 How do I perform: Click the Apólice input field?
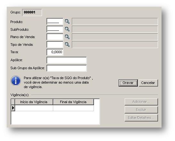67,60
